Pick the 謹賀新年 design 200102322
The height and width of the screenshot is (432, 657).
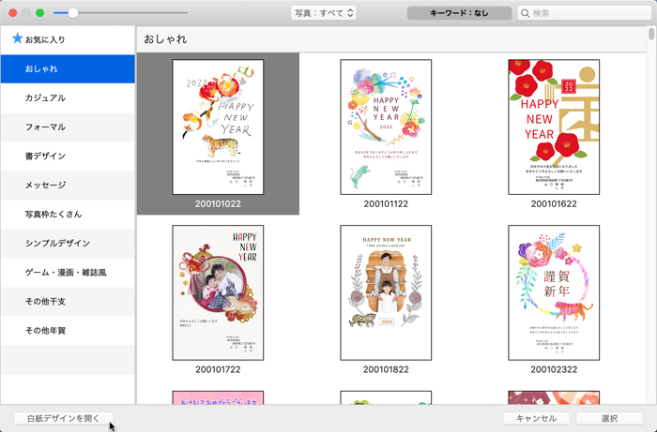click(553, 292)
